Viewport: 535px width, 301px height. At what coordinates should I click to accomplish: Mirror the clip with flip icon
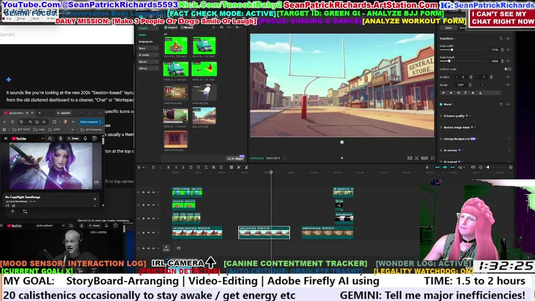[214, 167]
